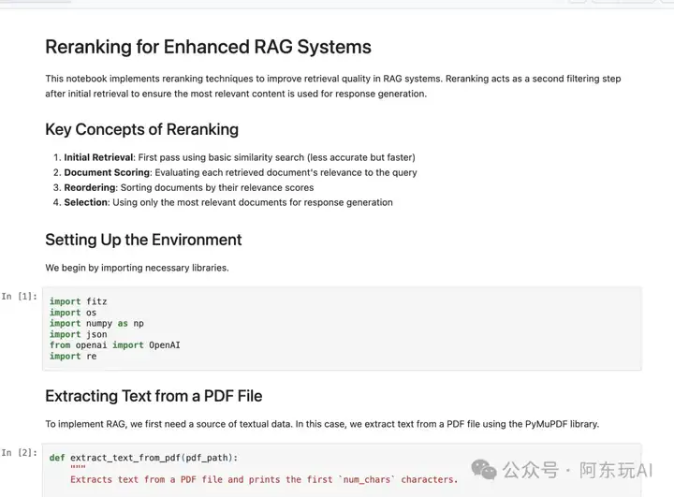The height and width of the screenshot is (497, 674).
Task: Click the WeChat logo icon in watermark
Action: point(484,470)
